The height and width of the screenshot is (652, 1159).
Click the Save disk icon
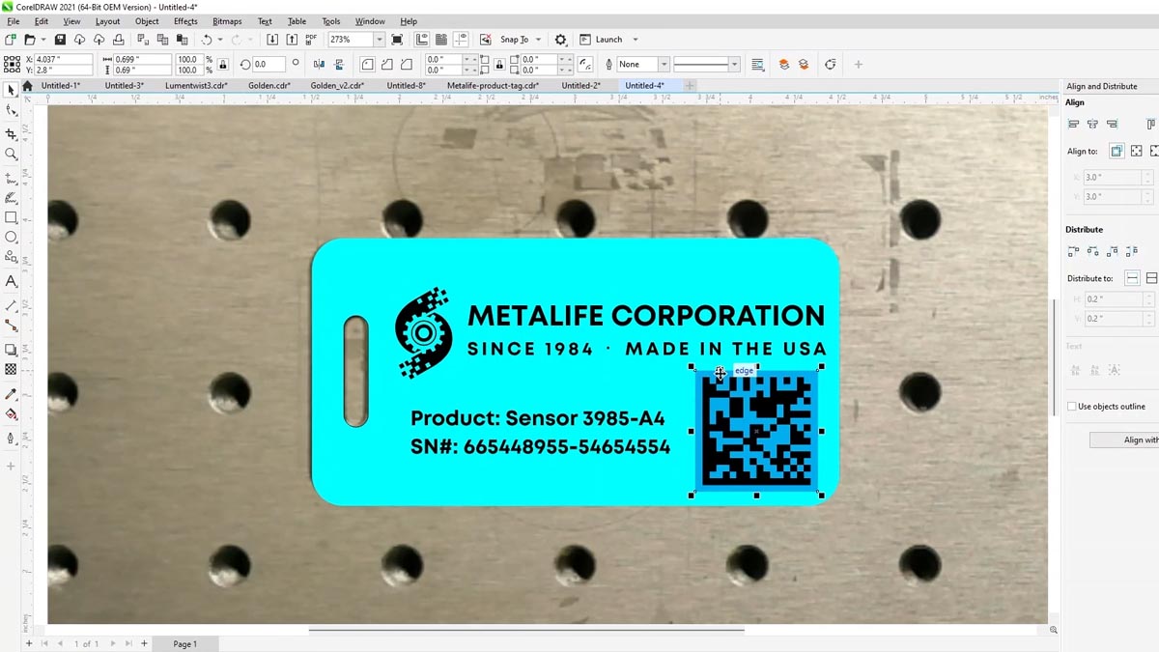point(60,40)
